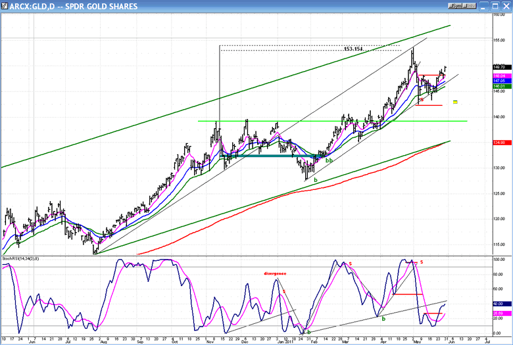This screenshot has height=345, width=513.
Task: Select the red 134.98 moving average label
Action: click(499, 143)
